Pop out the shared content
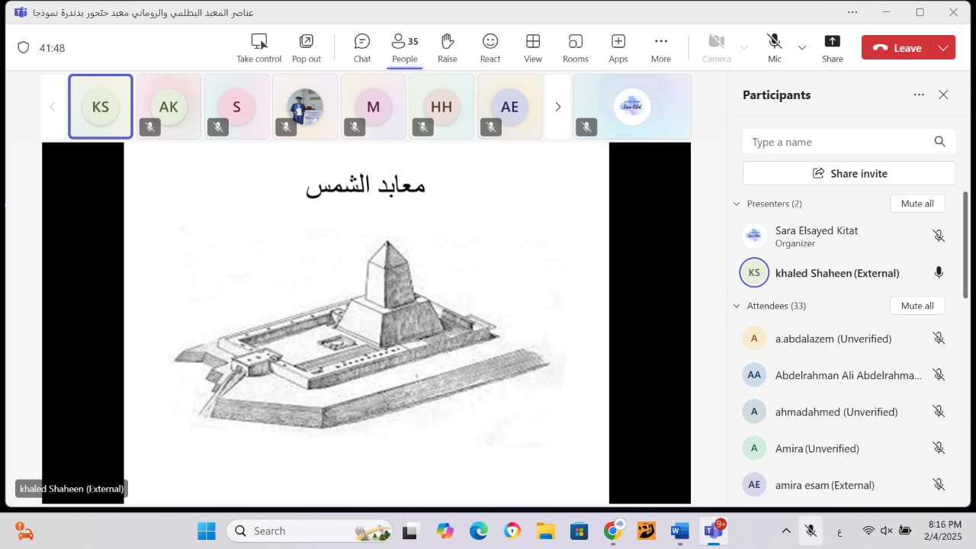This screenshot has width=976, height=549. pos(306,48)
